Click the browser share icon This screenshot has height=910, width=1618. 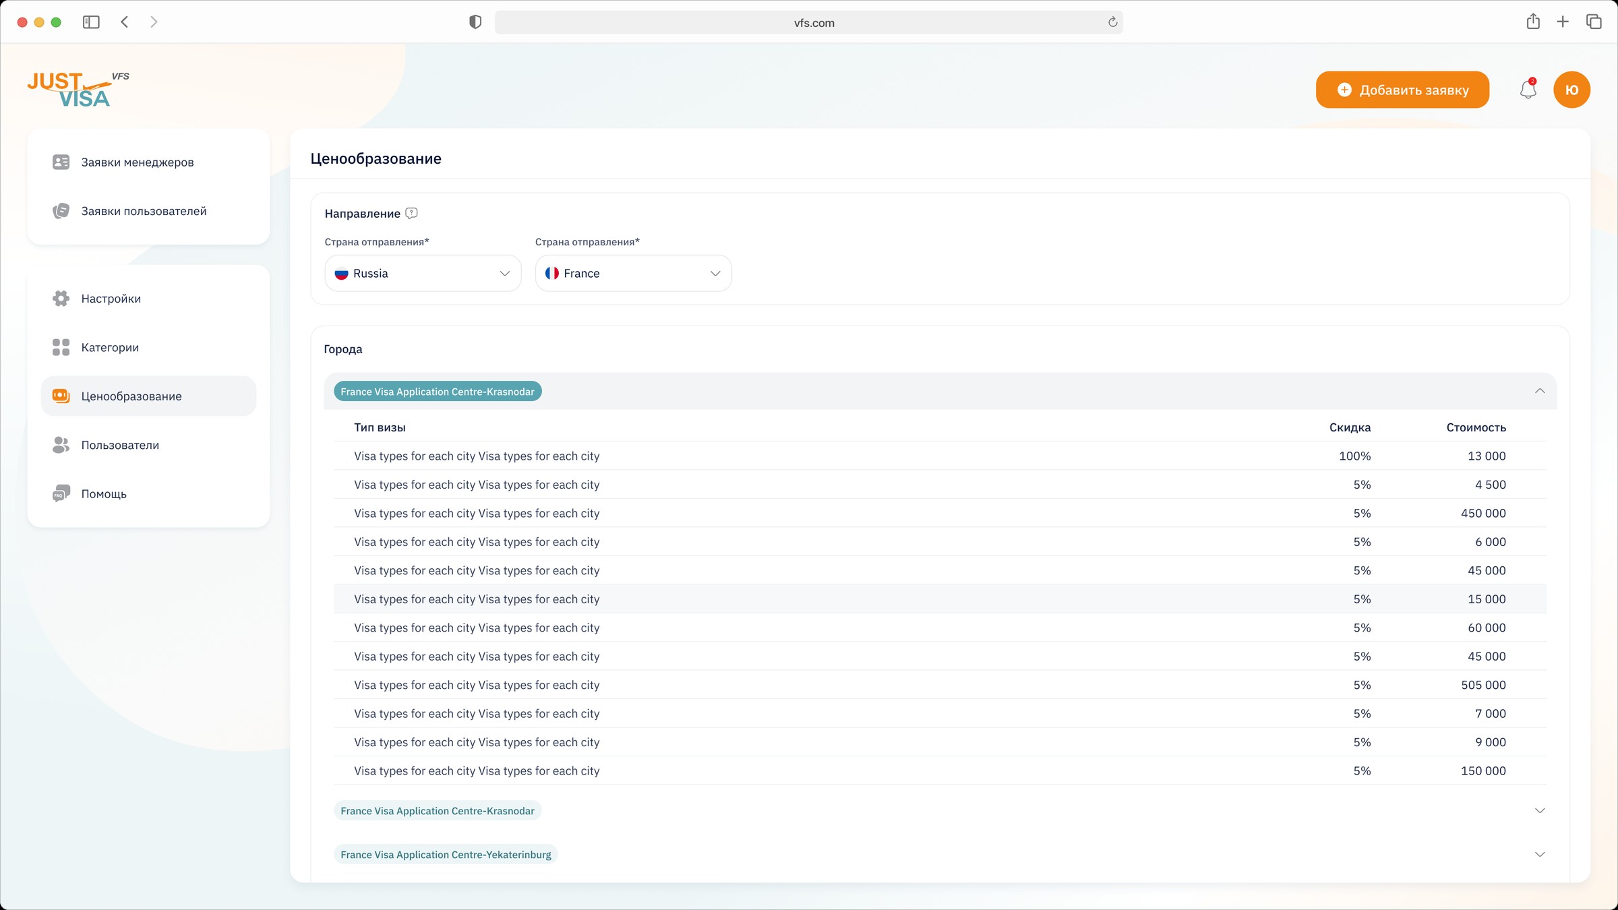point(1533,22)
